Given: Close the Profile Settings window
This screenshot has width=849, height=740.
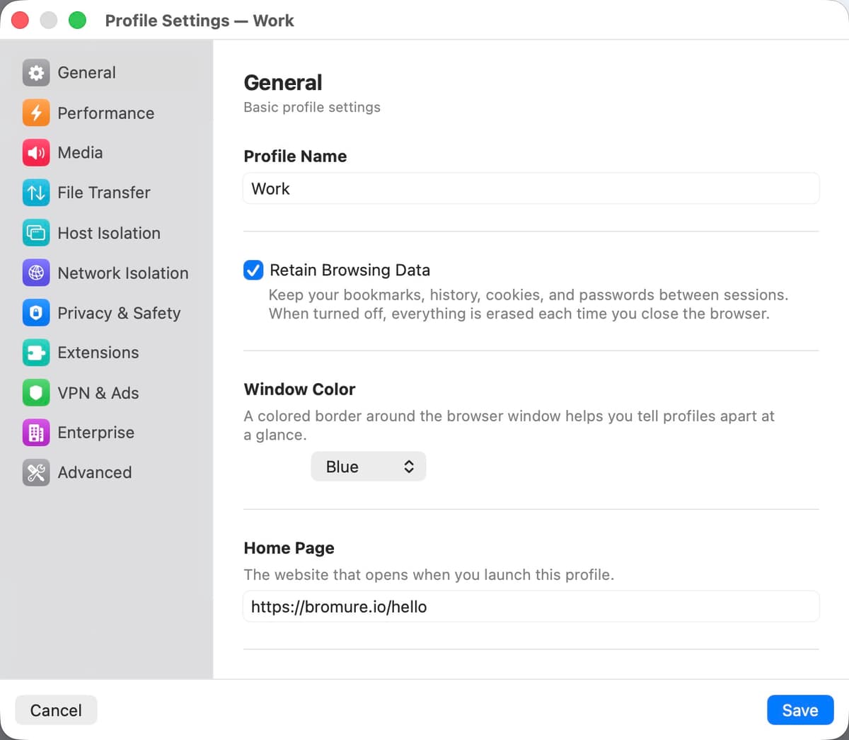Looking at the screenshot, I should (x=20, y=21).
